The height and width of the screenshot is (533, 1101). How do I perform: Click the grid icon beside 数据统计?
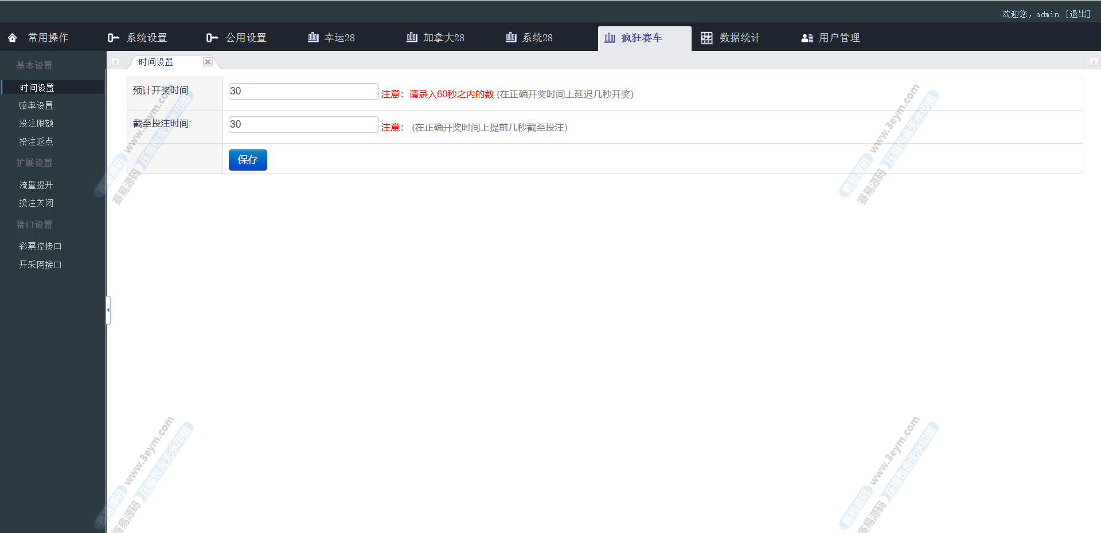point(706,38)
